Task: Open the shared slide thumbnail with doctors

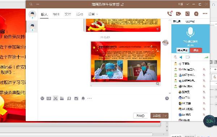Action: click(x=125, y=61)
